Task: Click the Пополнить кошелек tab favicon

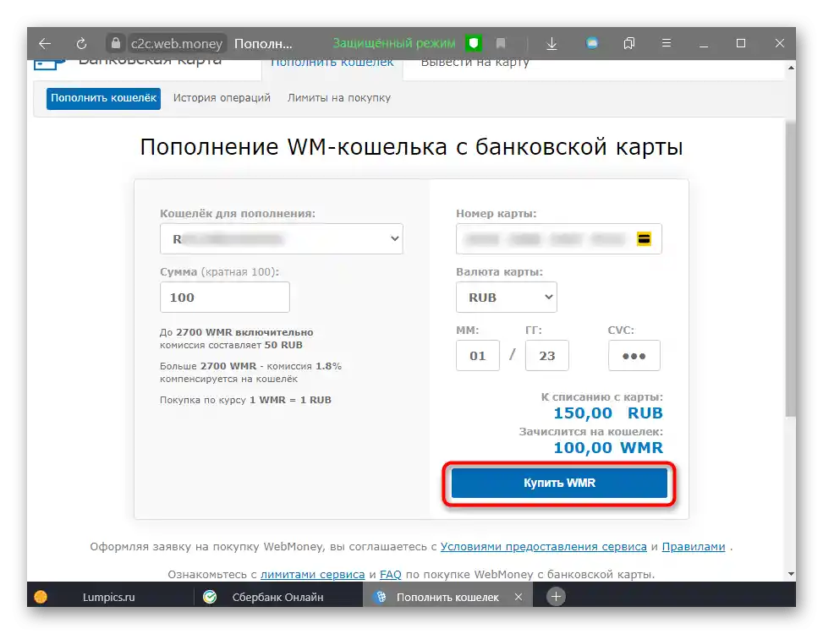Action: pyautogui.click(x=381, y=597)
